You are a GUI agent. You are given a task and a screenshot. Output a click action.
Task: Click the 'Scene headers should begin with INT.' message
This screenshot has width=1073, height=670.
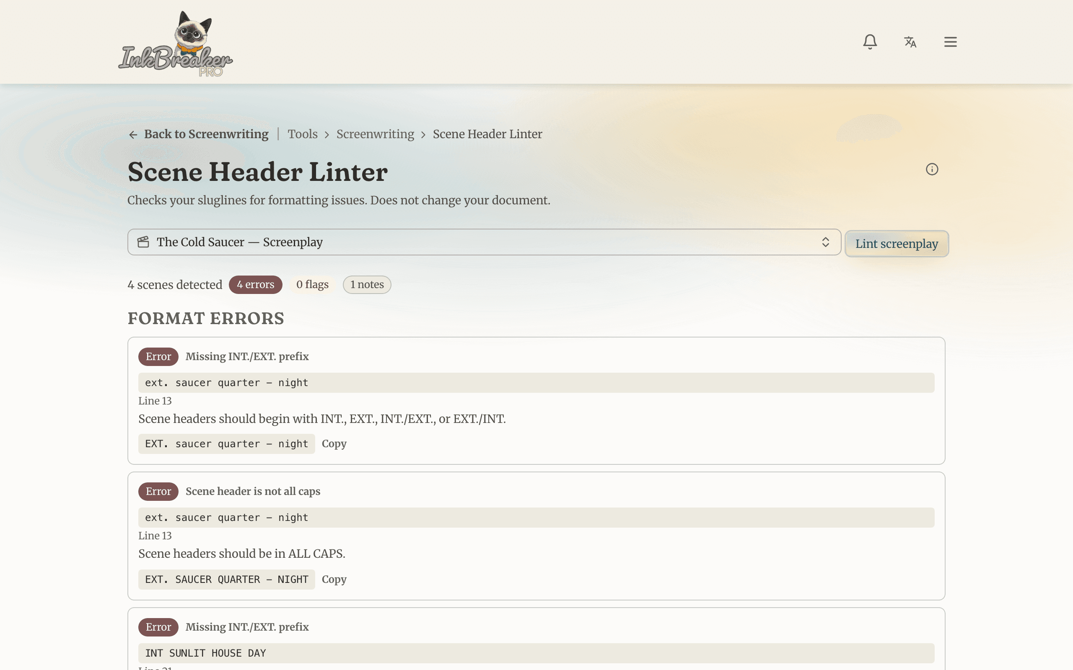(322, 419)
